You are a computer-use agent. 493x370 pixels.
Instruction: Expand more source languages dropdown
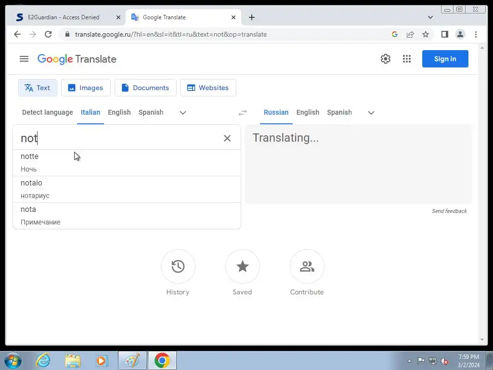(x=182, y=113)
